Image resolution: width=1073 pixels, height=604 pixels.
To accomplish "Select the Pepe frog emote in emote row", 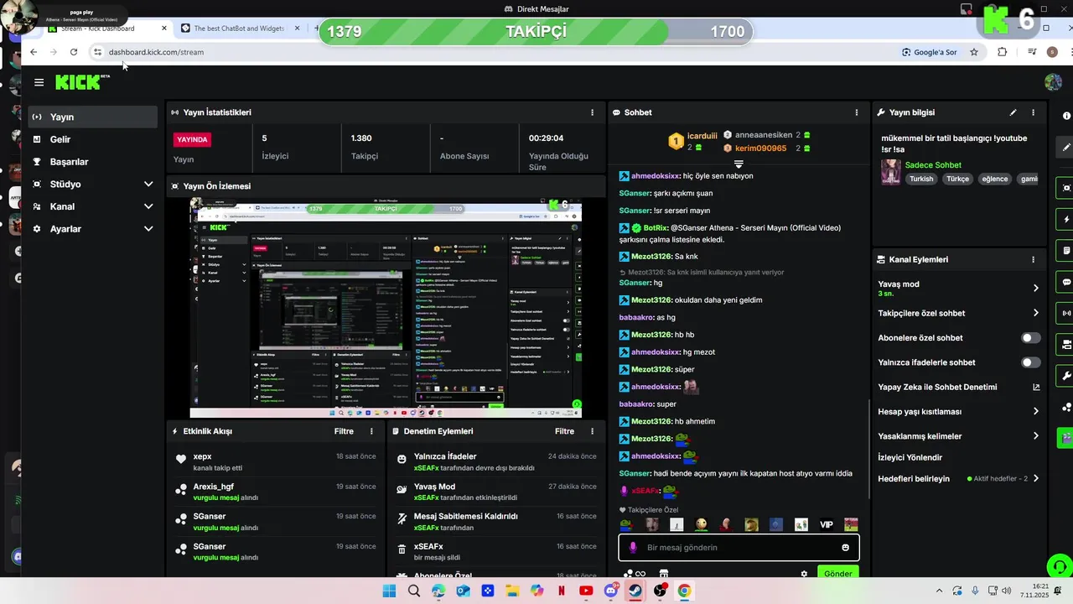I will (x=625, y=525).
